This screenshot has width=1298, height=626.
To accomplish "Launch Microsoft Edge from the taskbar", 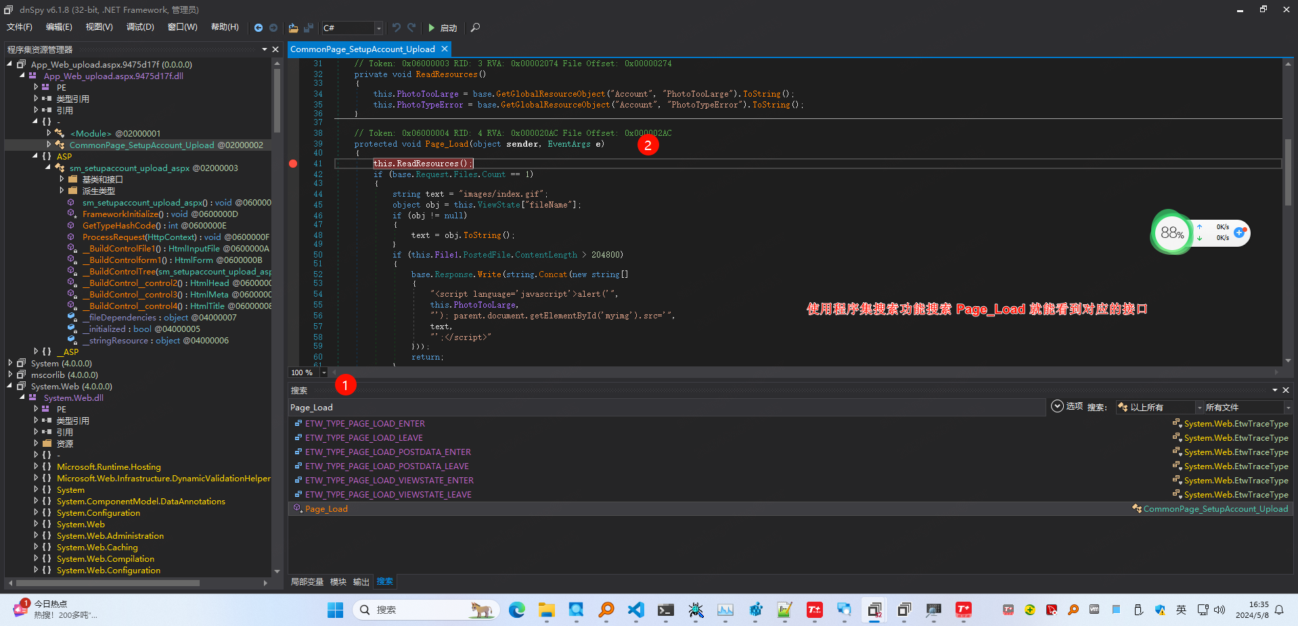I will [517, 610].
